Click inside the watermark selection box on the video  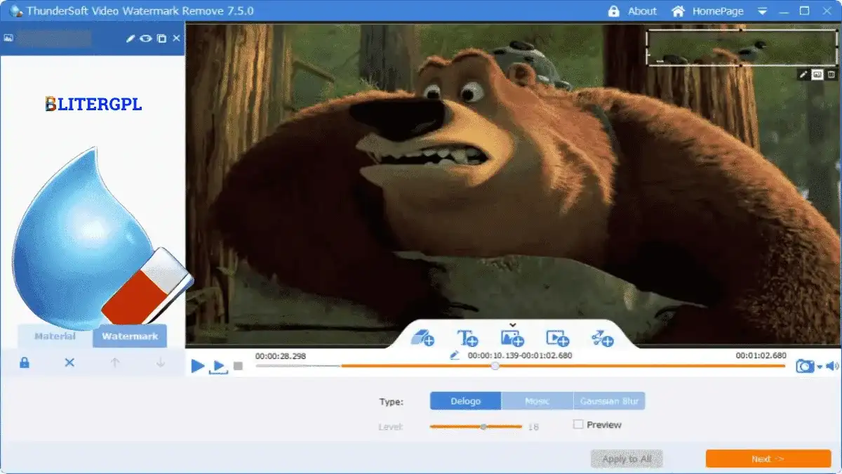741,47
